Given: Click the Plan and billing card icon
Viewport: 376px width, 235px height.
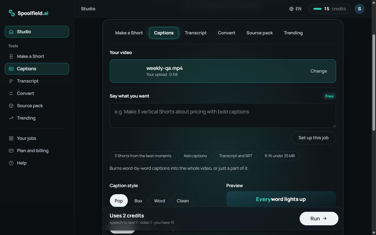Looking at the screenshot, I should click(11, 151).
